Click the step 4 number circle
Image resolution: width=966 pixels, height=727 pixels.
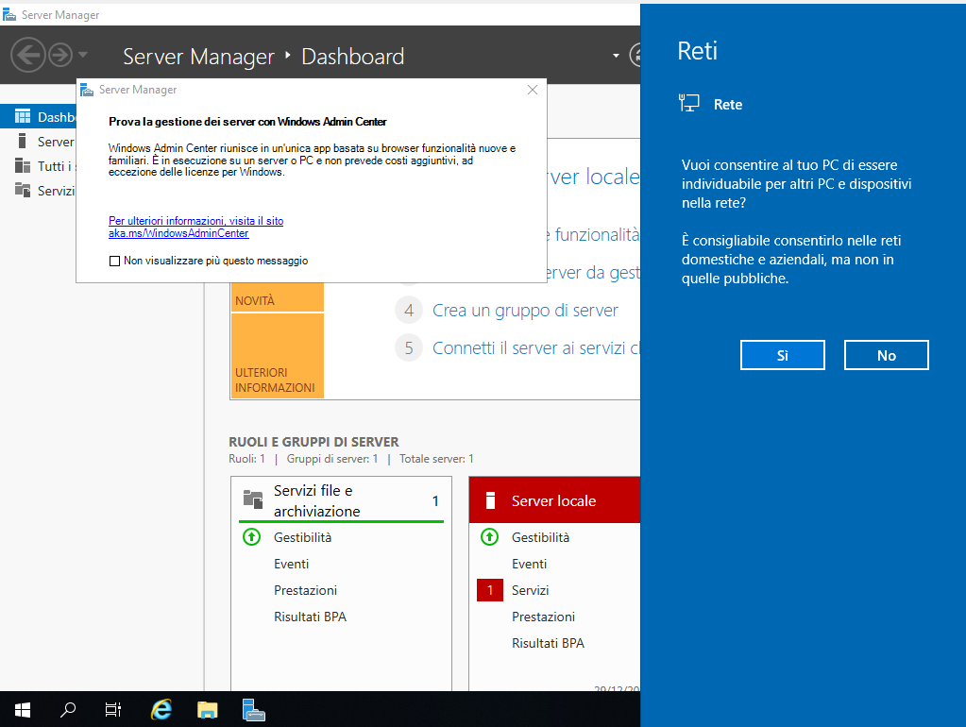coord(409,311)
